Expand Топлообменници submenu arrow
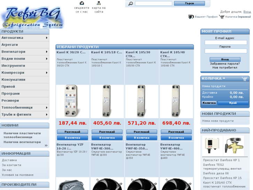253x190 pixels. click(x=47, y=107)
